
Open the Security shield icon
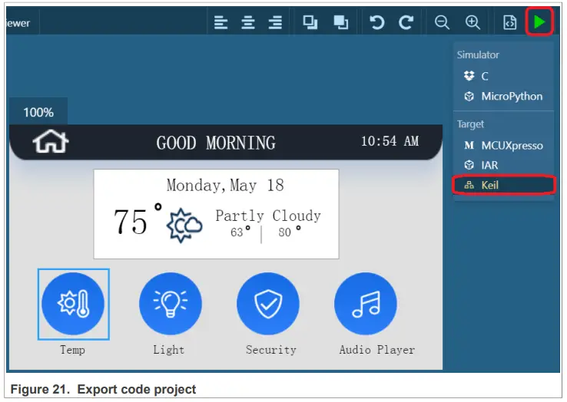[x=268, y=304]
